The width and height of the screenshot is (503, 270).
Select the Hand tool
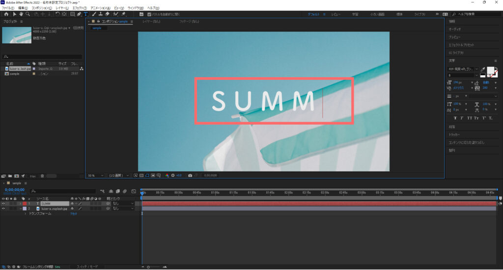tap(22, 14)
